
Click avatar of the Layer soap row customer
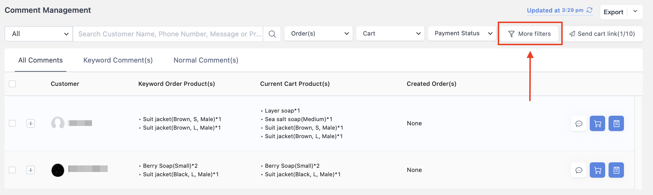58,123
